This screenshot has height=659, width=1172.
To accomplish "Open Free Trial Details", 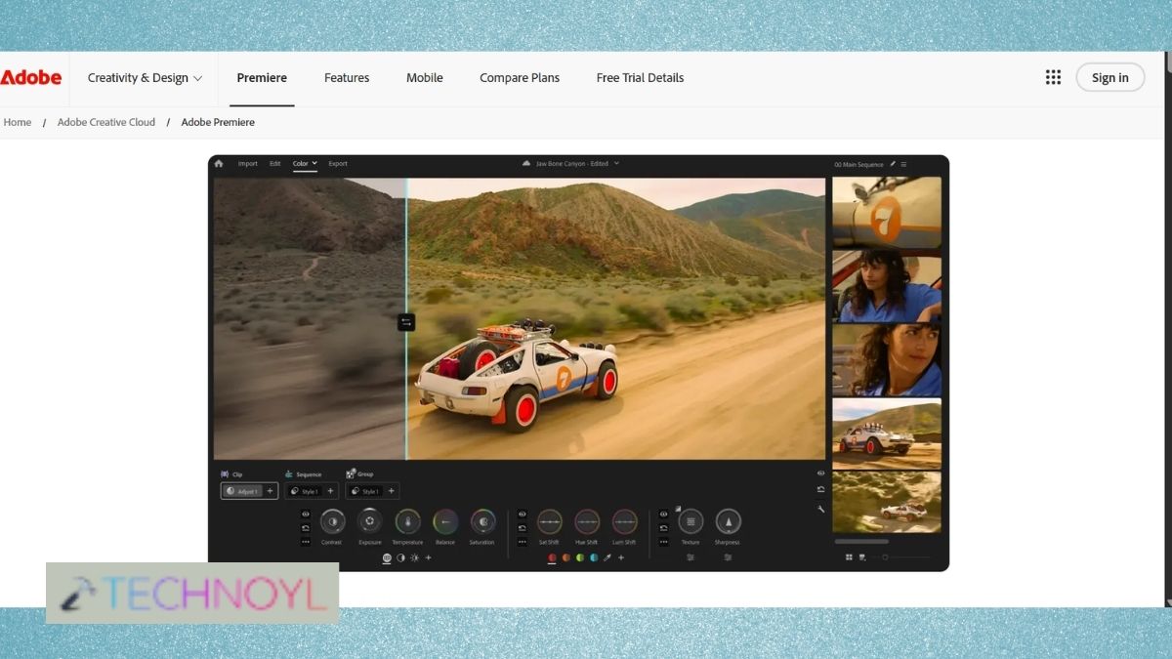I will coord(640,77).
